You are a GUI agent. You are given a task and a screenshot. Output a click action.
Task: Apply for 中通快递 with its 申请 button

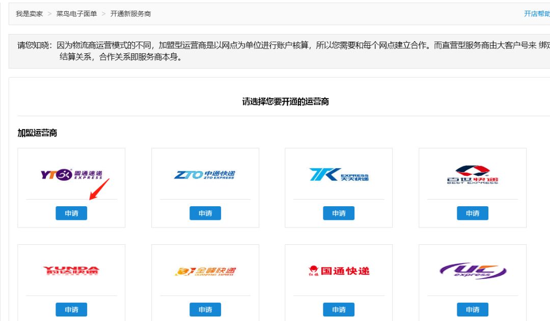tap(205, 213)
